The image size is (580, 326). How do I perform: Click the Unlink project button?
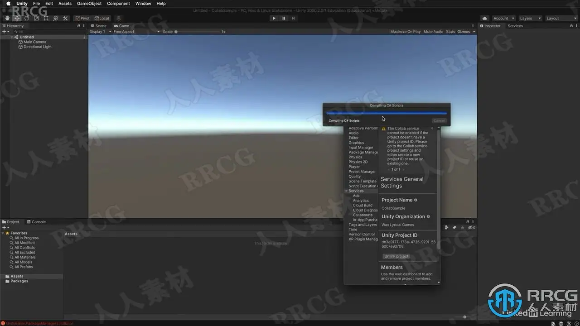[x=396, y=256]
